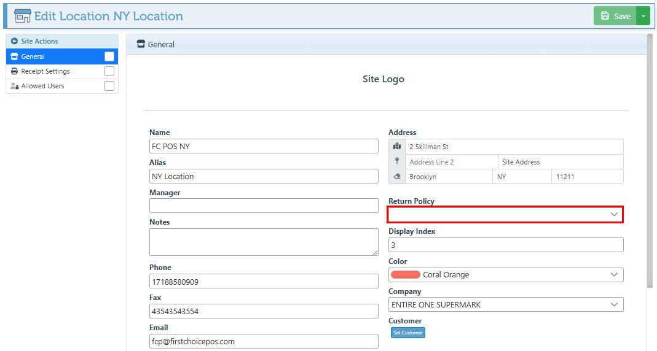Click the Set Customer button
657x351 pixels.
(x=407, y=333)
